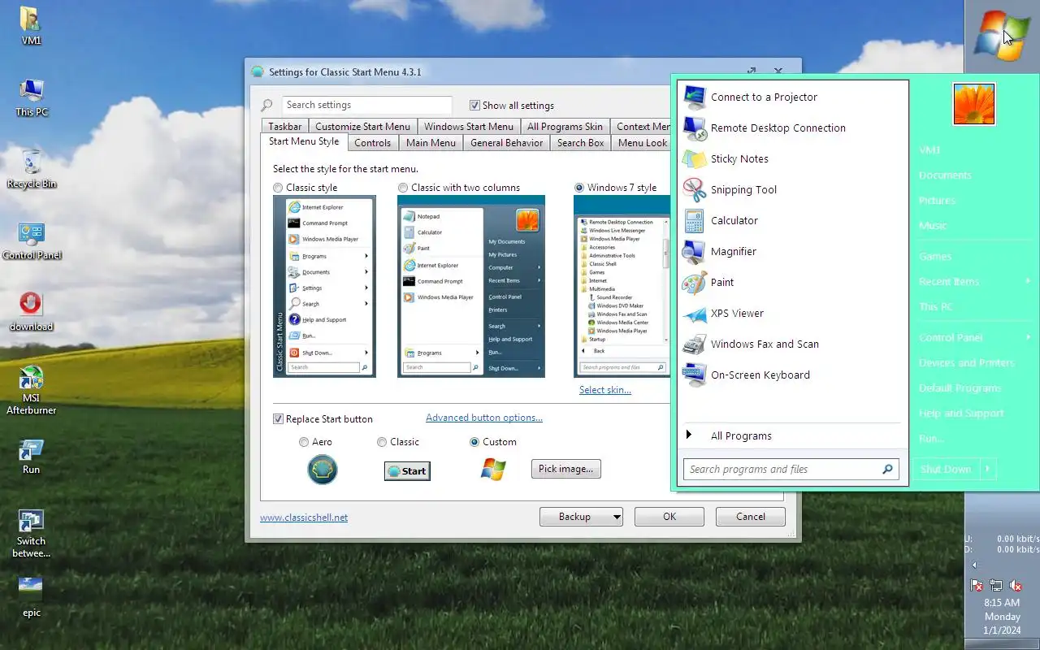Choose Aero start button radio
The height and width of the screenshot is (650, 1040).
304,442
